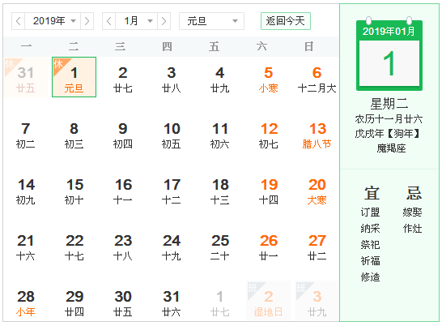Screen dimensions: 442x326
Task: Open the 2019年 year dropdown
Action: point(53,21)
